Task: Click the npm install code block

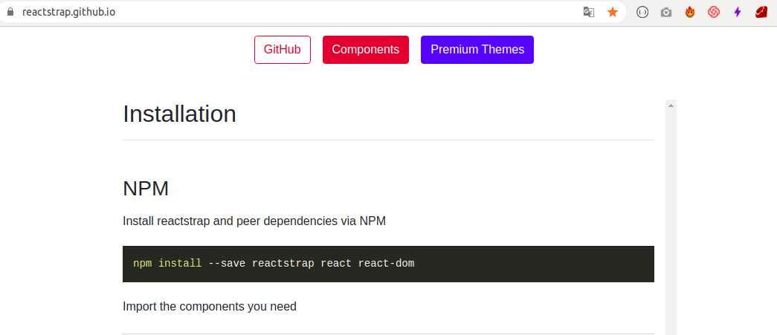Action: click(x=388, y=264)
